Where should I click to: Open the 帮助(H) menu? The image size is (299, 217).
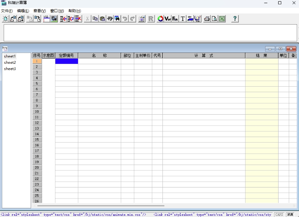[x=74, y=11]
